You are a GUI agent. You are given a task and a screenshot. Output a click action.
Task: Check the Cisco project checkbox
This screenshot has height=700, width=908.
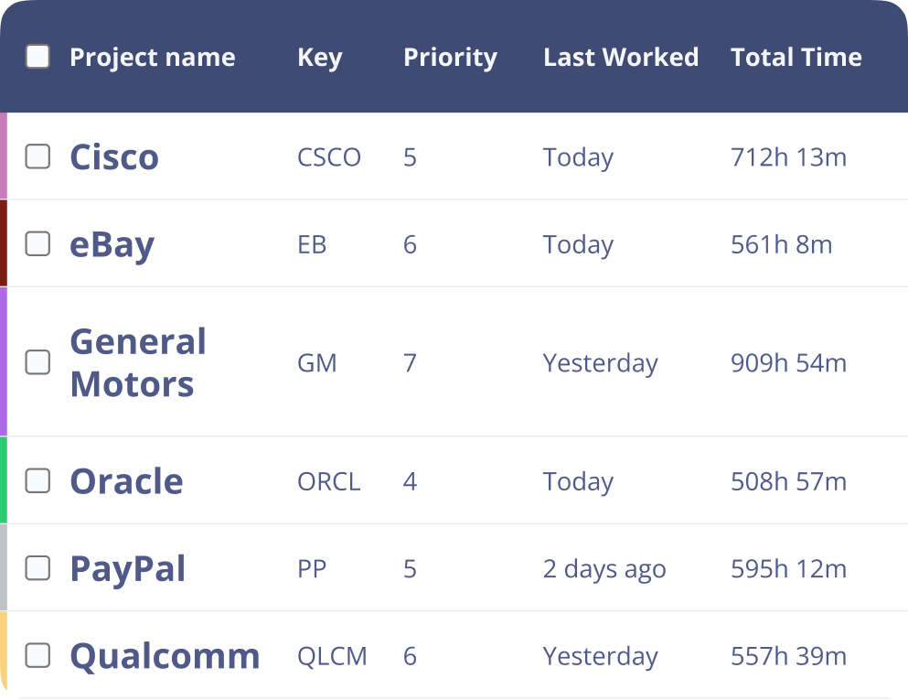click(x=37, y=156)
